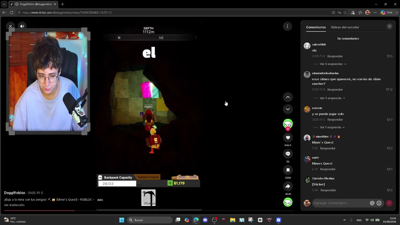The width and height of the screenshot is (400, 225).
Task: Open browser Settings and more menu
Action: pyautogui.click(x=375, y=12)
